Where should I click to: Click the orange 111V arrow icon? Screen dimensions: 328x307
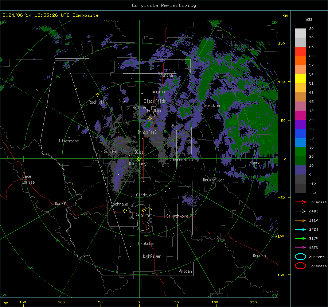pos(300,220)
